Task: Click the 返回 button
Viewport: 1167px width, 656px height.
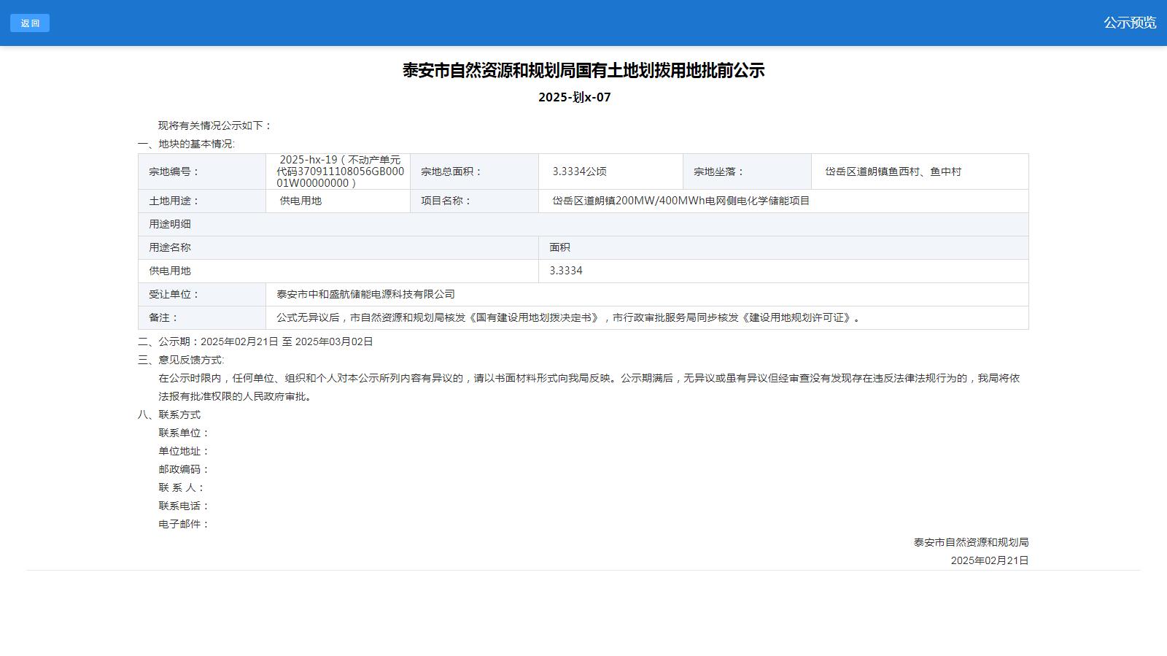Action: [30, 23]
